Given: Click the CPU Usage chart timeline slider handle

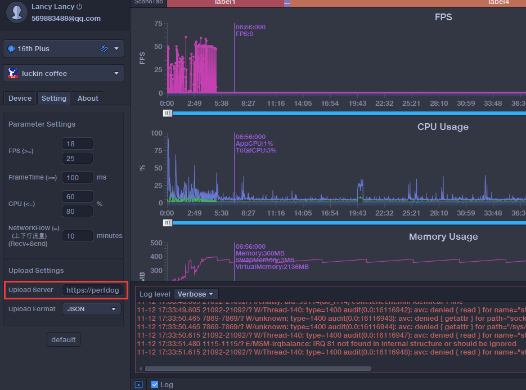Looking at the screenshot, I should 168,223.
